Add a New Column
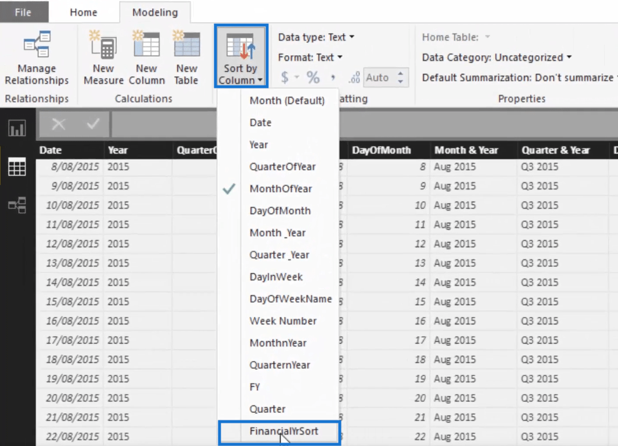Screen dimensions: 618x446 (x=146, y=58)
